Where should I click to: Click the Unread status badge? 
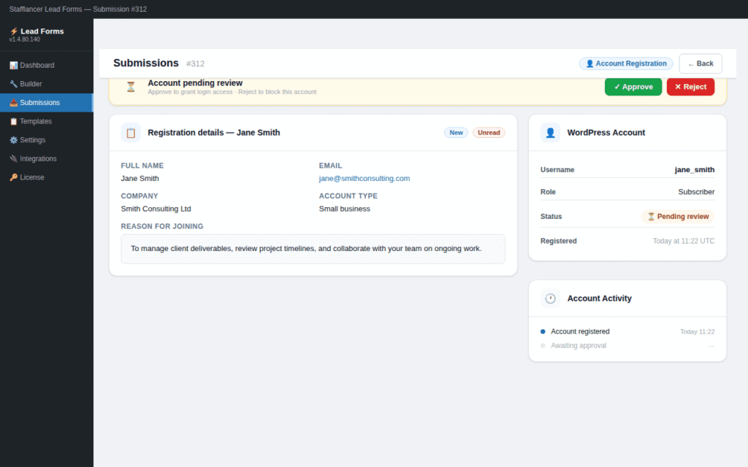point(489,133)
